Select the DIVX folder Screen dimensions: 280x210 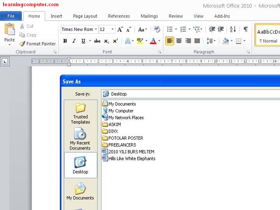[x=110, y=131]
